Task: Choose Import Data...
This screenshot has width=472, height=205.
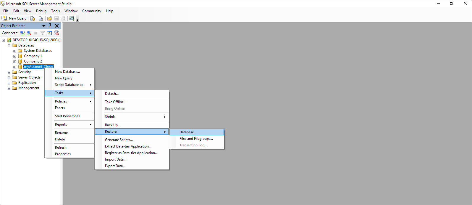Action: (x=132, y=159)
